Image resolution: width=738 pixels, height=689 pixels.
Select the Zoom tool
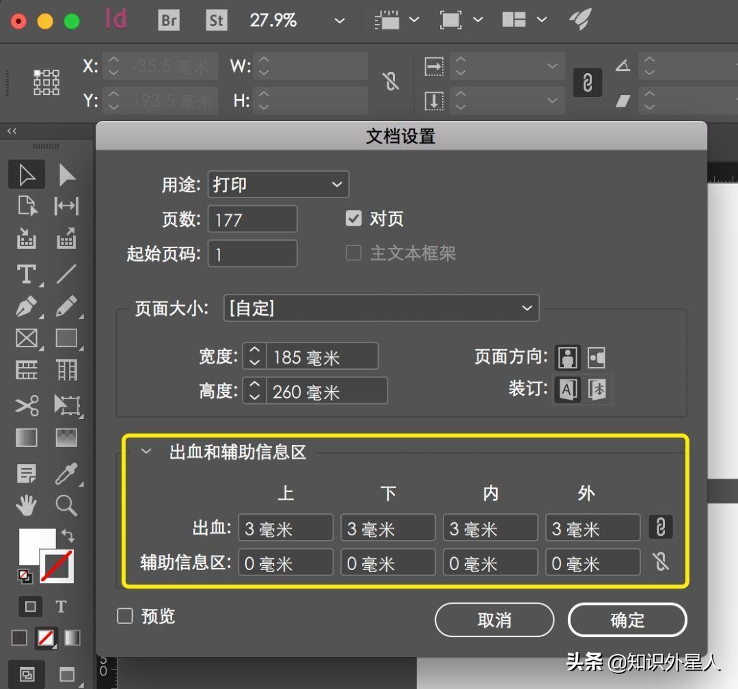66,504
